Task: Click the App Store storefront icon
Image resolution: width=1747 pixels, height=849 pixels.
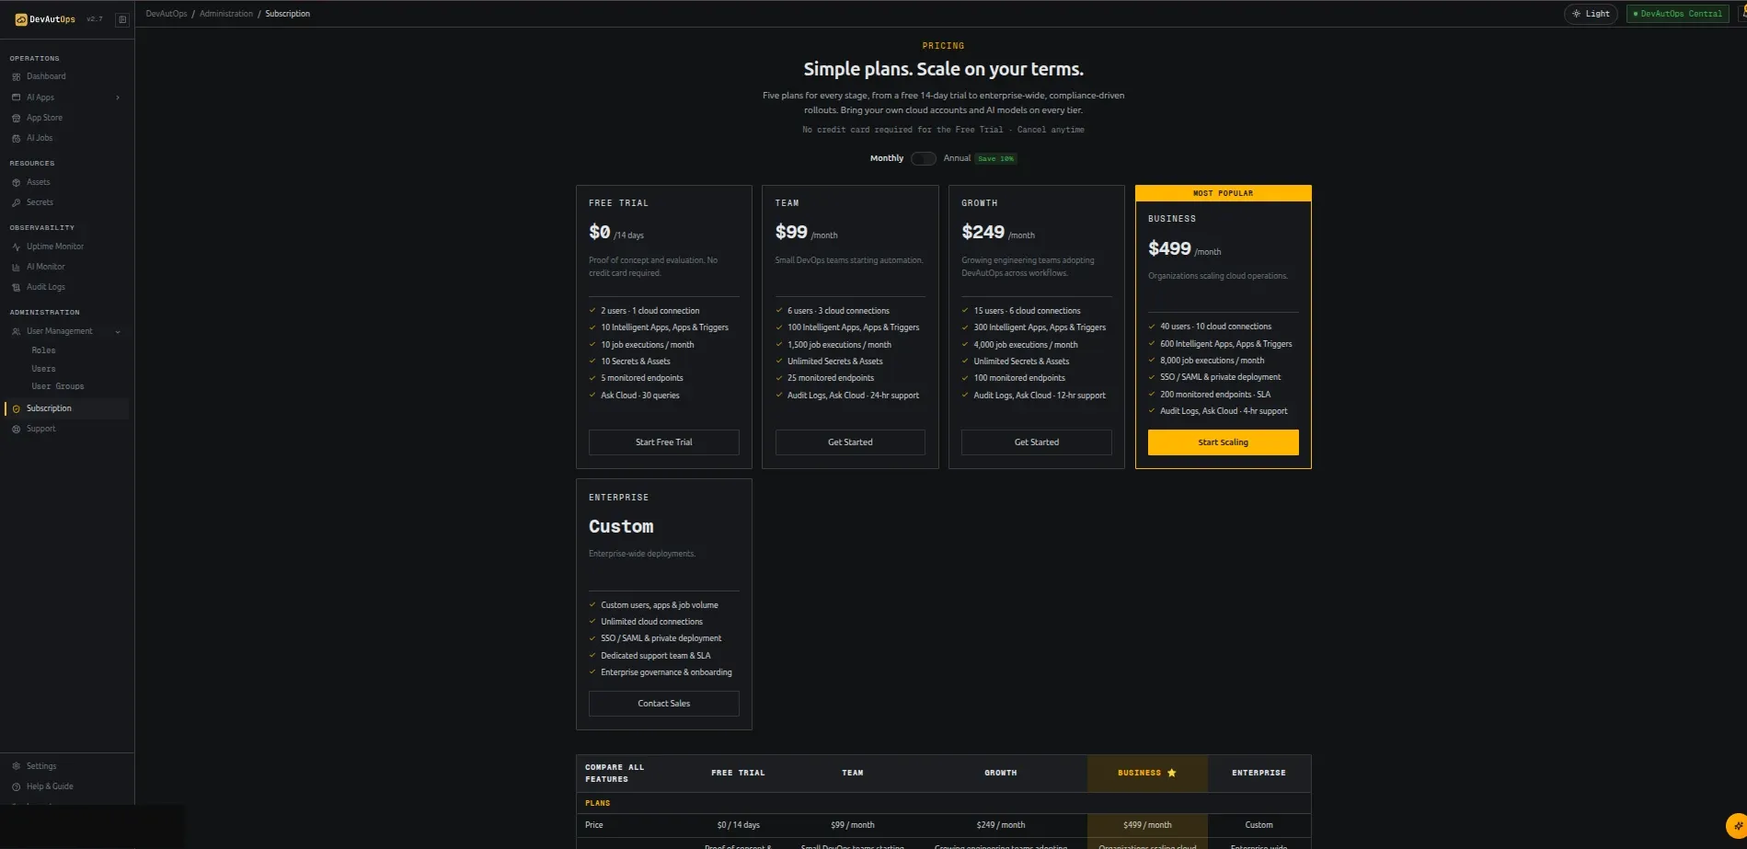Action: click(x=16, y=118)
